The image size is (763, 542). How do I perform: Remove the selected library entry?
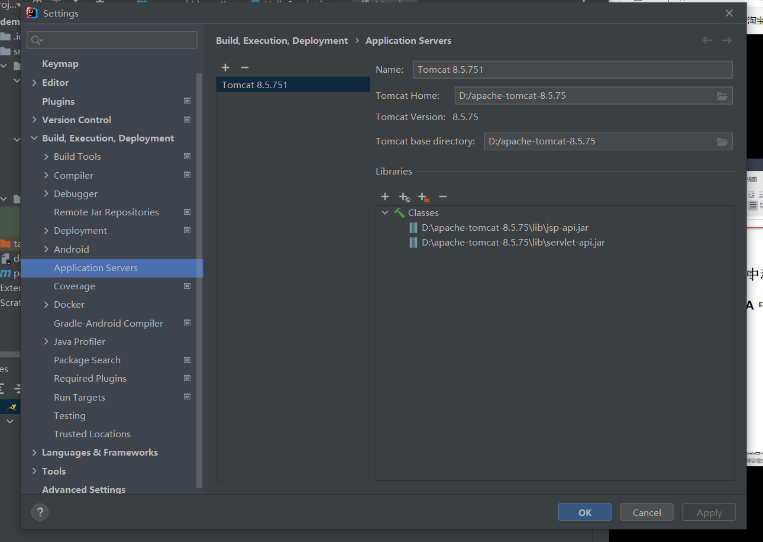click(443, 196)
